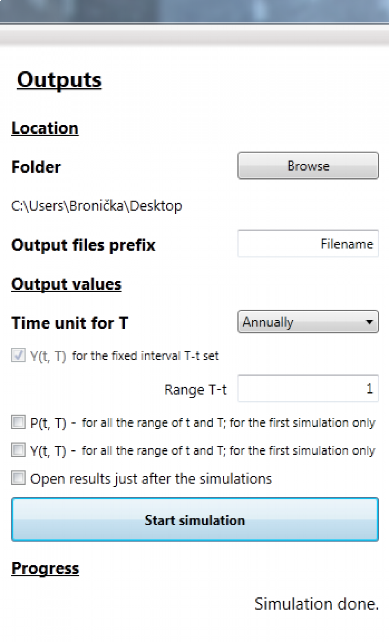Enable Y(t, T) for all range checkbox

click(x=18, y=450)
